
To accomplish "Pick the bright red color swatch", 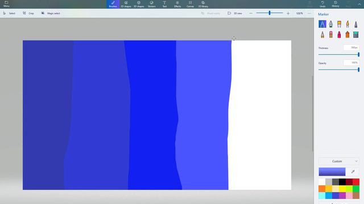I will [356, 182].
